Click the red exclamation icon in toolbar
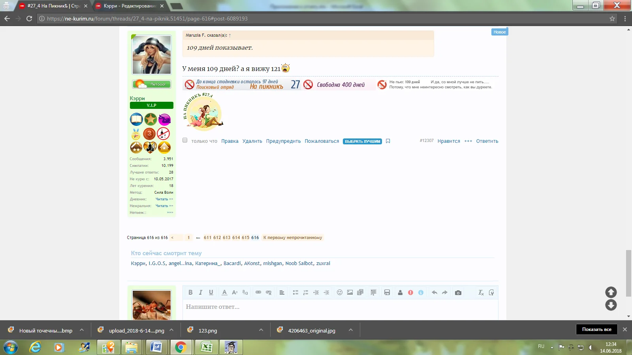 click(x=410, y=292)
